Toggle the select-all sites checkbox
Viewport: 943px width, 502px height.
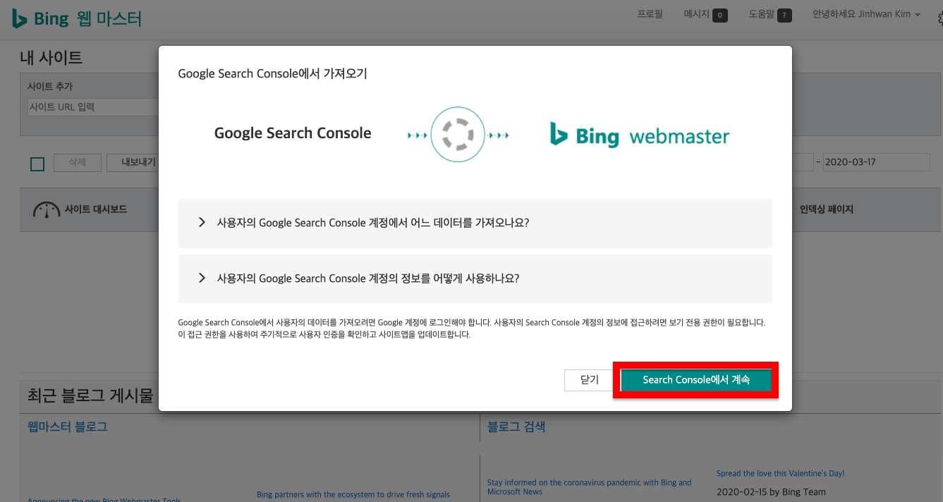37,164
